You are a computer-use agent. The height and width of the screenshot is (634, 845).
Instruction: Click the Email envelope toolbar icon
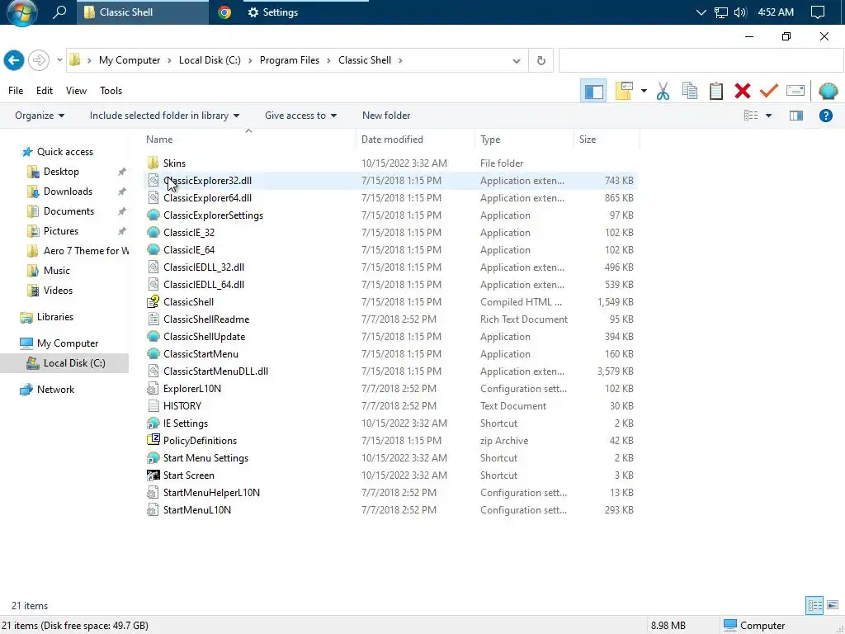click(795, 91)
